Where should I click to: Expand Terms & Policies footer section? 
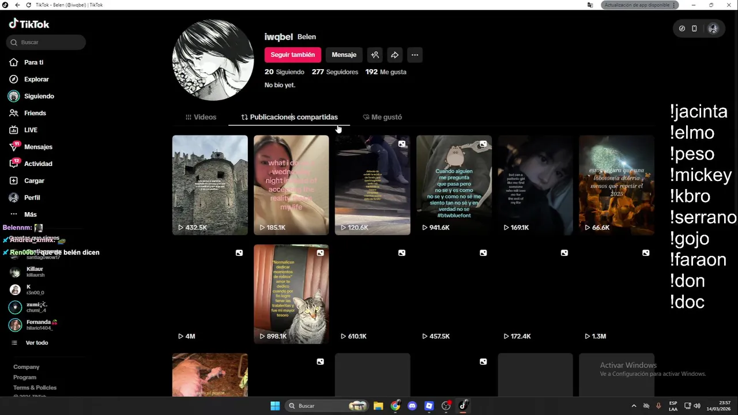(x=35, y=388)
